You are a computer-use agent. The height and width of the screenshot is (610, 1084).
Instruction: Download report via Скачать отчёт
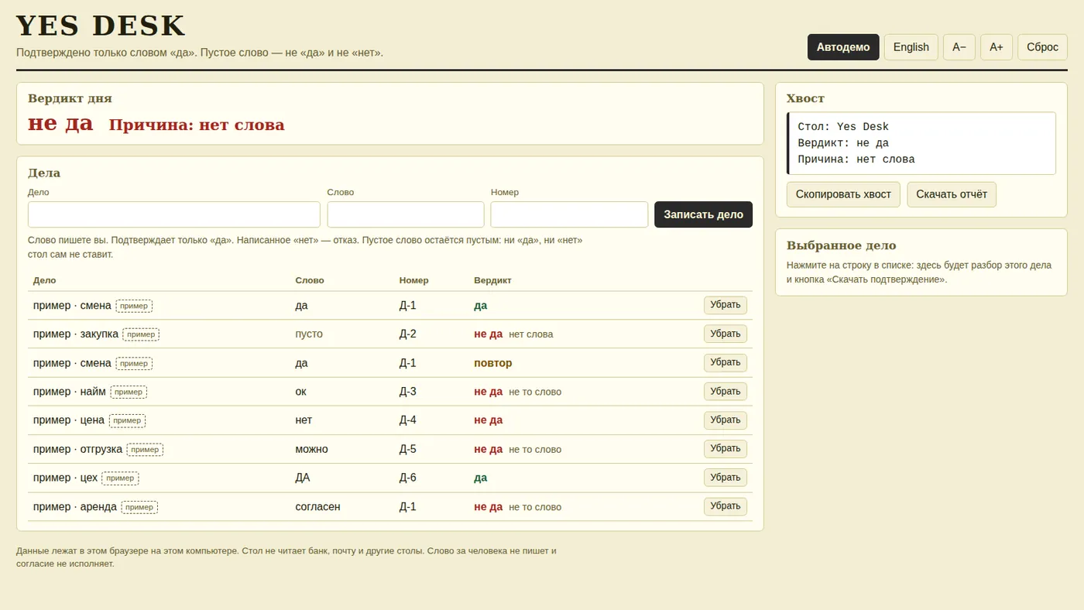pyautogui.click(x=952, y=194)
